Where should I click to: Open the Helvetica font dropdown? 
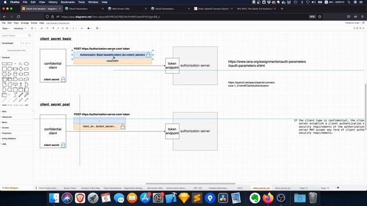pos(19,29)
